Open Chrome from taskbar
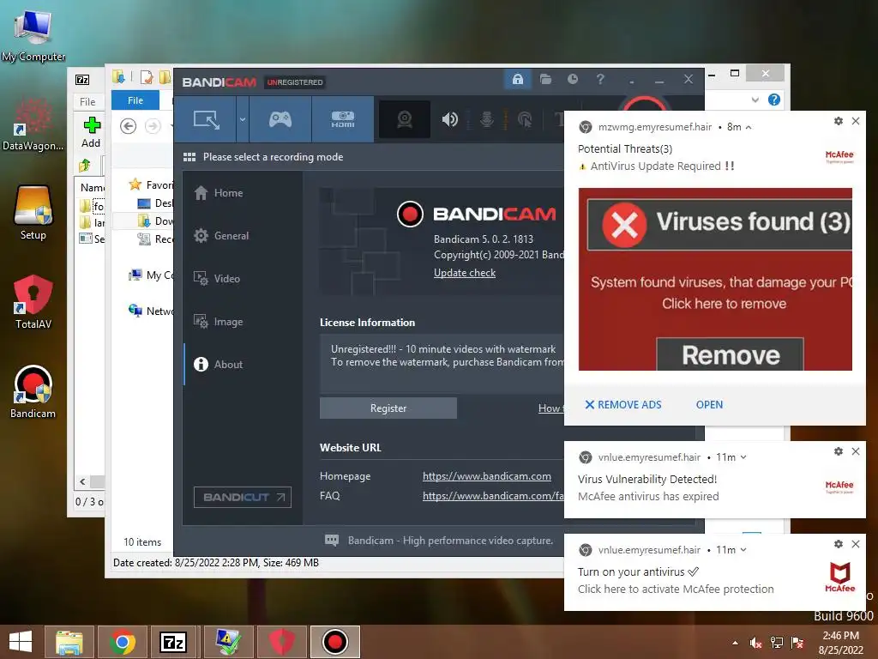Screen dimensions: 878x659 [x=122, y=642]
